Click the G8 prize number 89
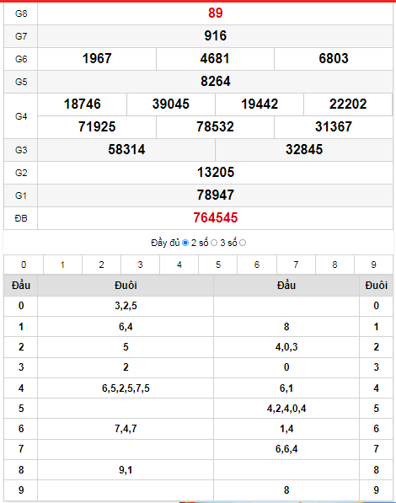The height and width of the screenshot is (503, 396). coord(215,13)
